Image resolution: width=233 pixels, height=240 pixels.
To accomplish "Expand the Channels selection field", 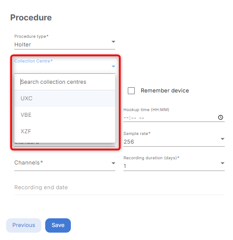I will click(65, 163).
